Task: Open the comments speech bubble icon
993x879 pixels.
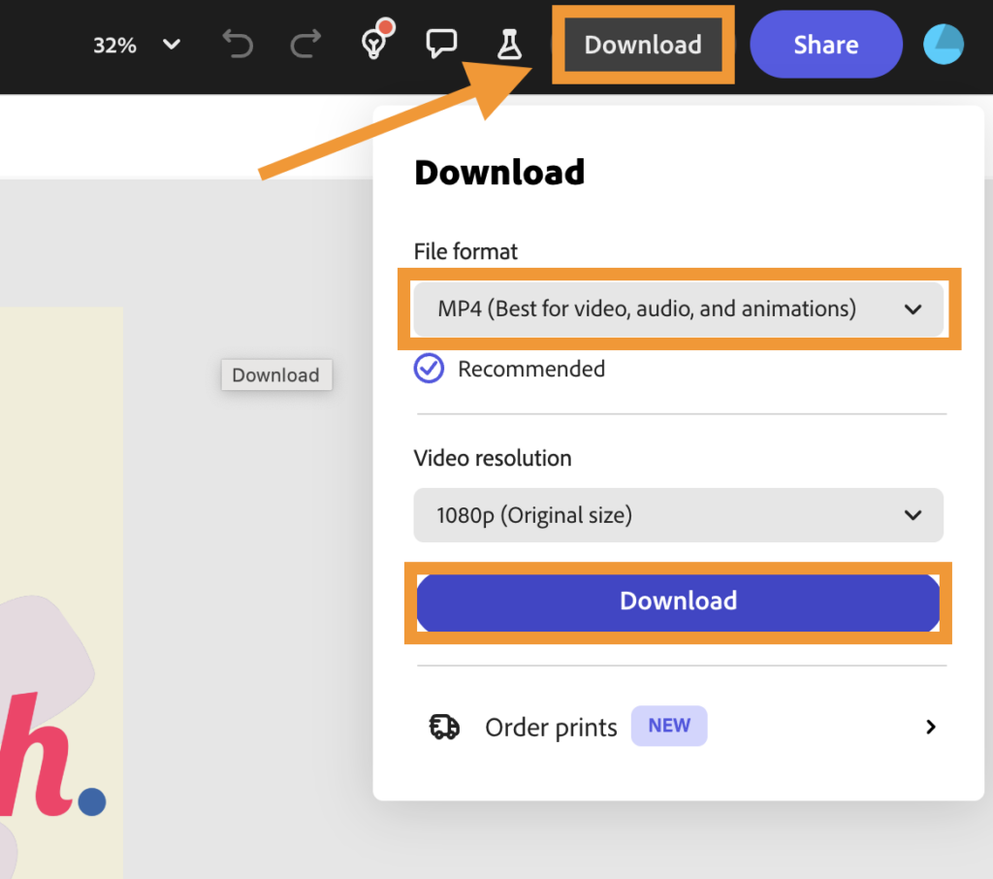Action: coord(442,44)
